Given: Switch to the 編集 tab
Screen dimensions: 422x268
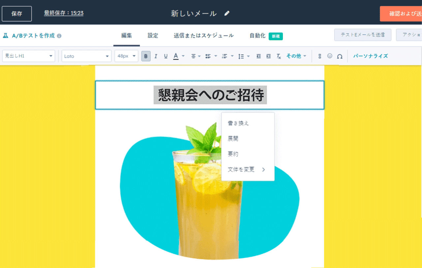Looking at the screenshot, I should [x=127, y=36].
